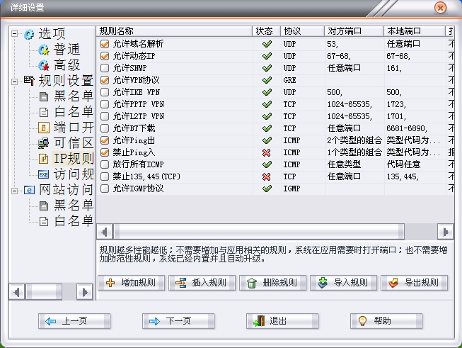Click the 删除规则 button
Screen dimensions: 462x348
tap(273, 283)
